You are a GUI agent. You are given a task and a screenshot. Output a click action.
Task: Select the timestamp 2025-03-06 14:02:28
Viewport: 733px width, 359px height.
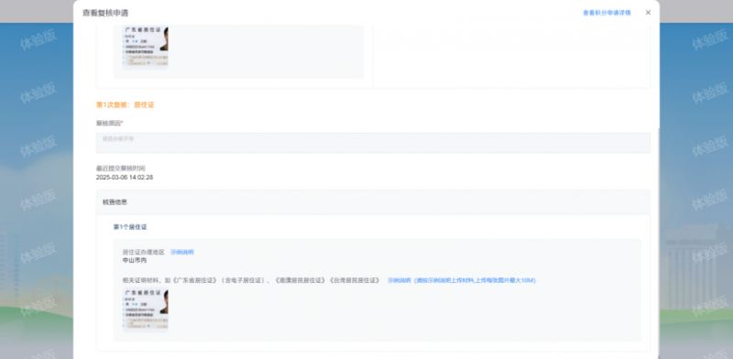coord(125,178)
